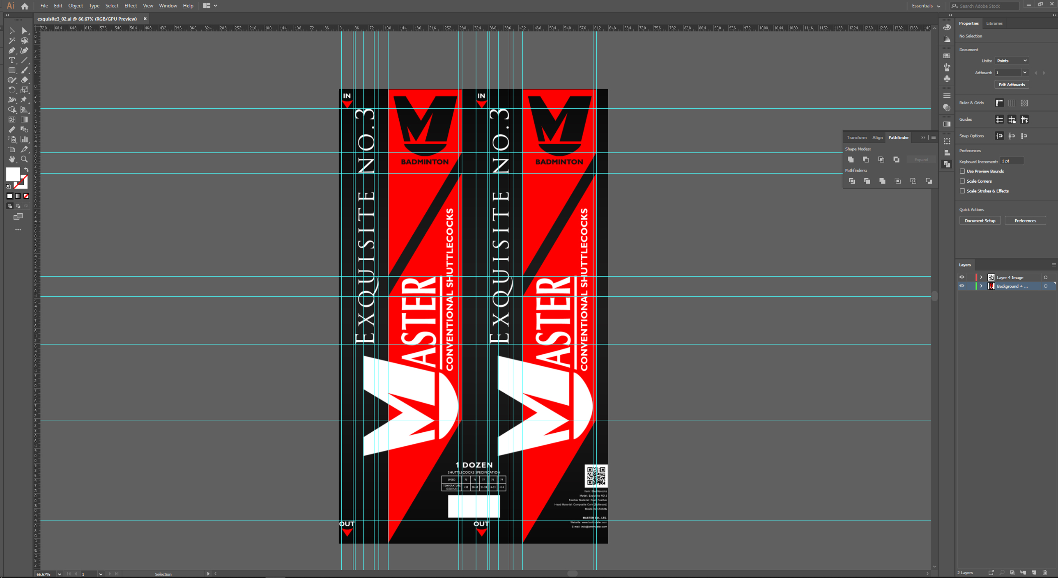Toggle the Show Rulers icon
The image size is (1058, 578).
point(1000,103)
